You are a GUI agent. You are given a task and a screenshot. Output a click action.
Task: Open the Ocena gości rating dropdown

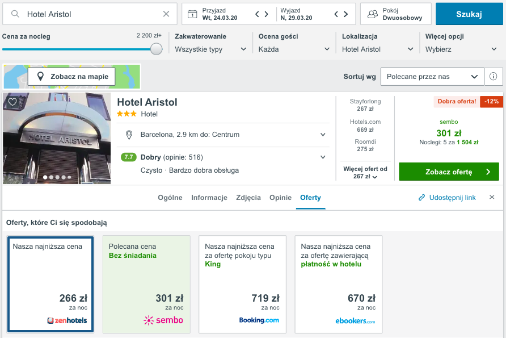point(294,49)
